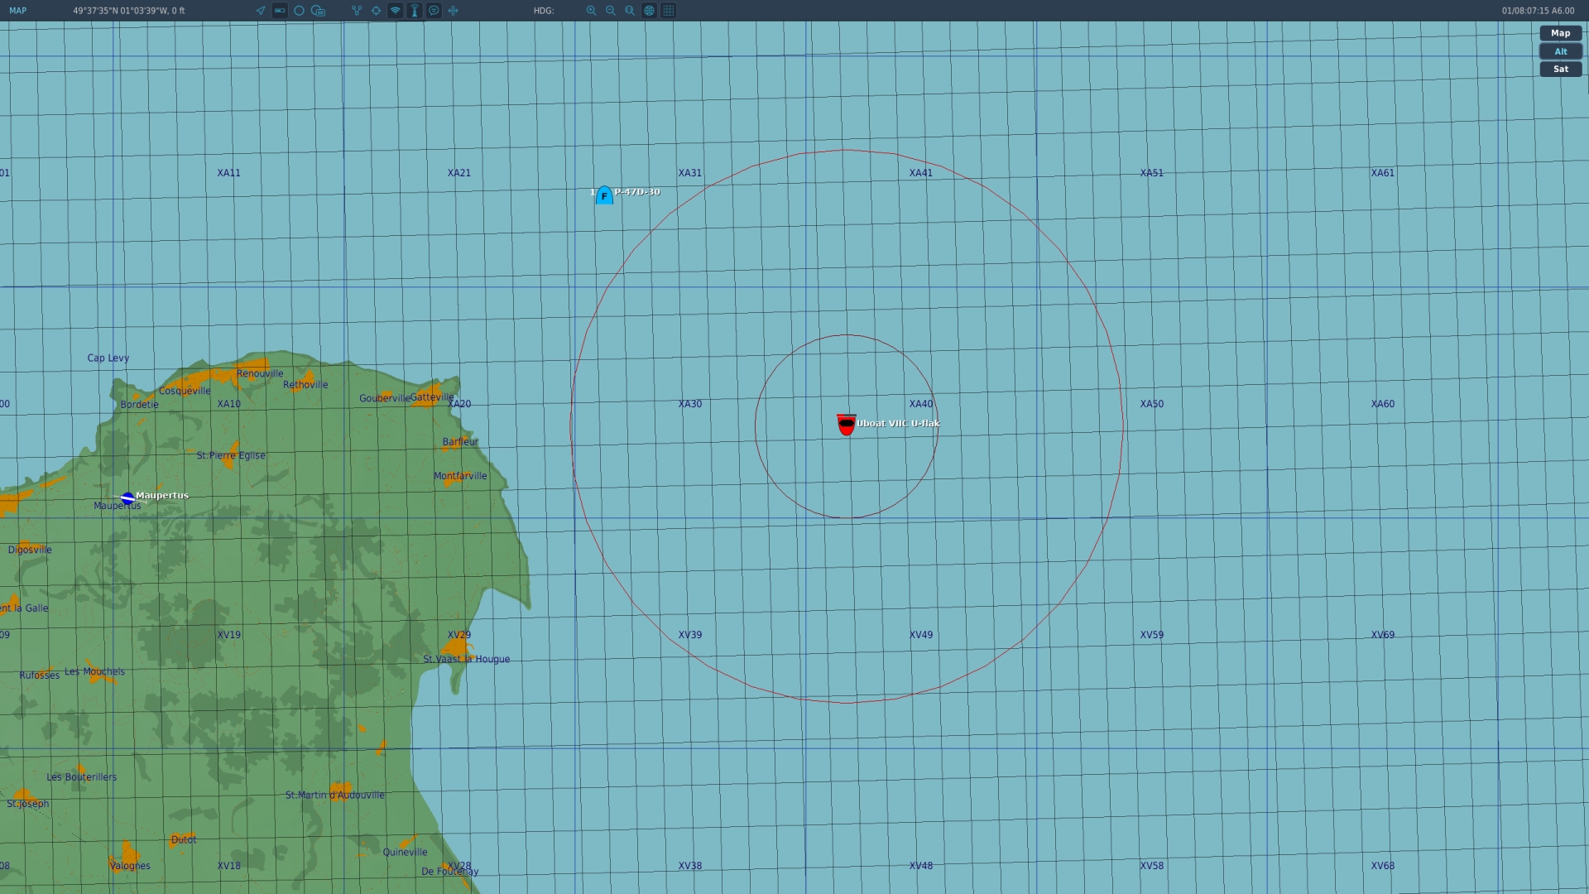Click the XA31 grid label
Image resolution: width=1589 pixels, height=894 pixels.
[x=690, y=173]
